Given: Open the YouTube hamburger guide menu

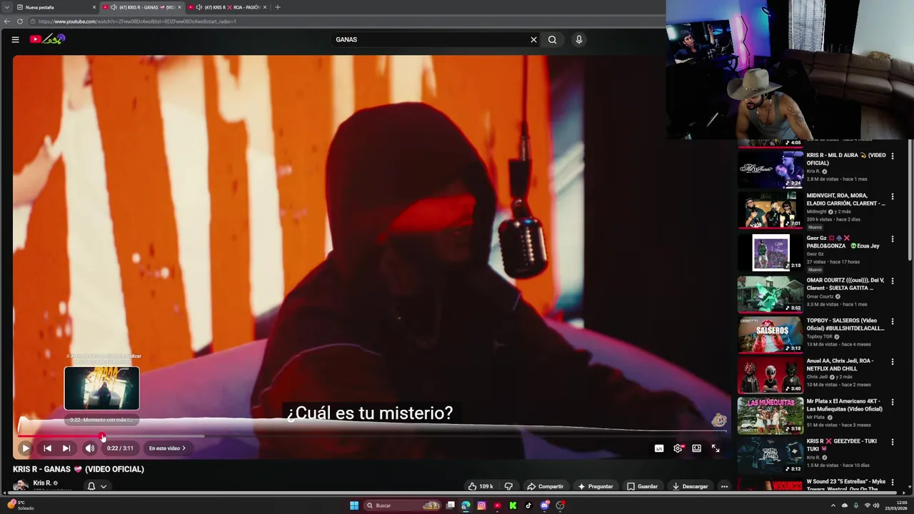Looking at the screenshot, I should tap(15, 39).
